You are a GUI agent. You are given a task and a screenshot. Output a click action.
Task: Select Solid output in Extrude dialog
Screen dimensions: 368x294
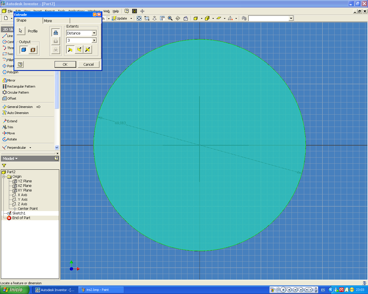click(24, 50)
